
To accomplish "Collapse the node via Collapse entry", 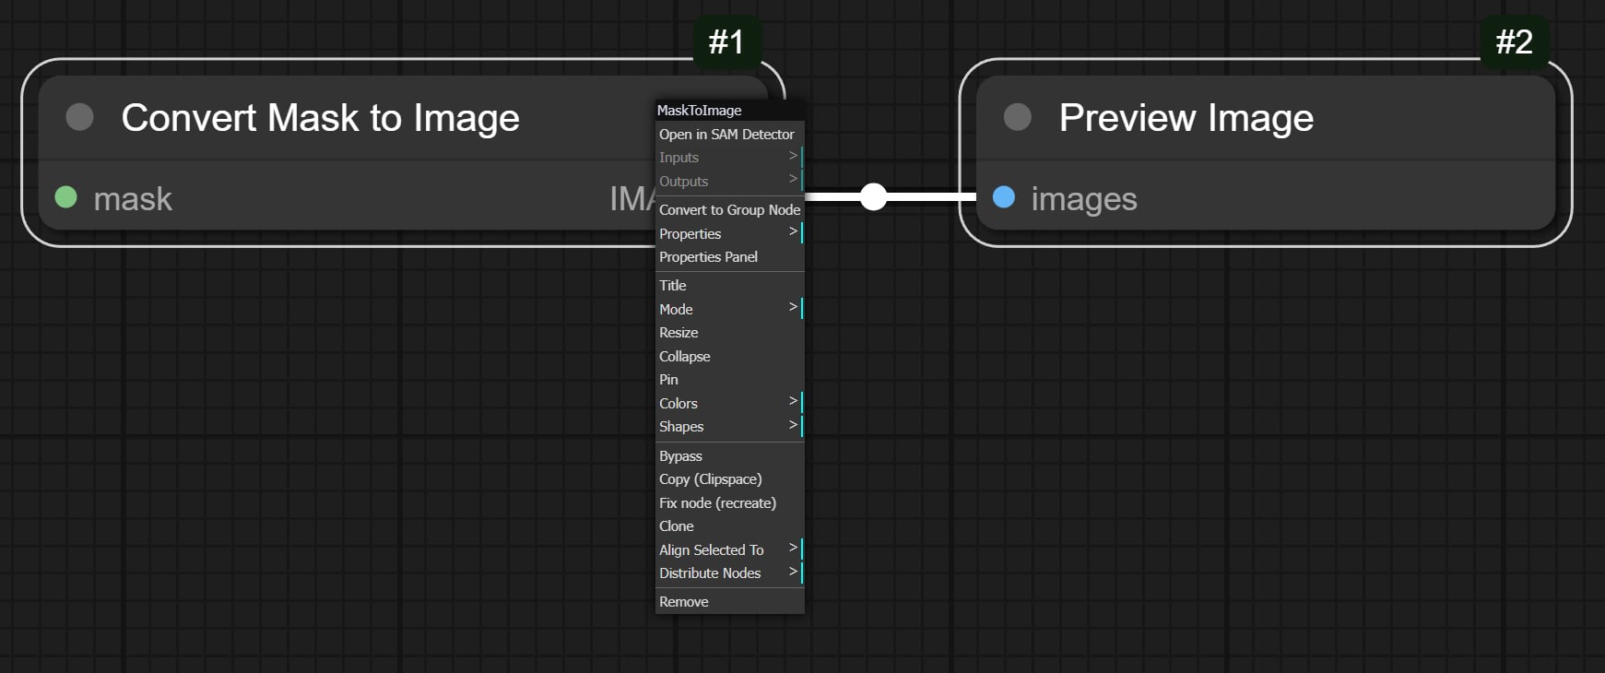I will (x=730, y=357).
